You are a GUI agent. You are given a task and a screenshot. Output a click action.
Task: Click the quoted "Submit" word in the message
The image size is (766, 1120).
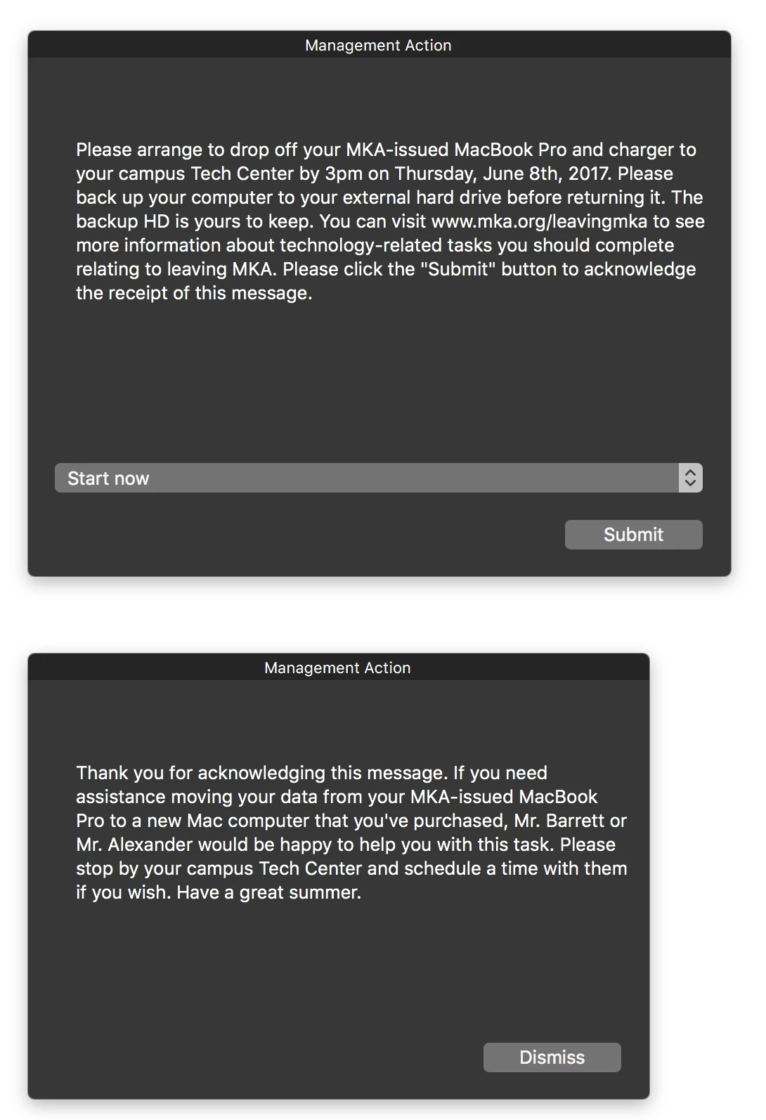[459, 269]
